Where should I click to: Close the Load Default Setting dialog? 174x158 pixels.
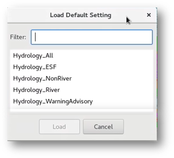[149, 15]
